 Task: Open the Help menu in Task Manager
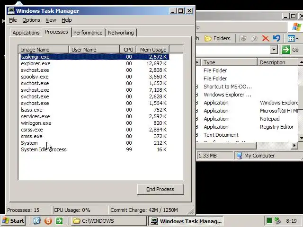click(x=67, y=20)
